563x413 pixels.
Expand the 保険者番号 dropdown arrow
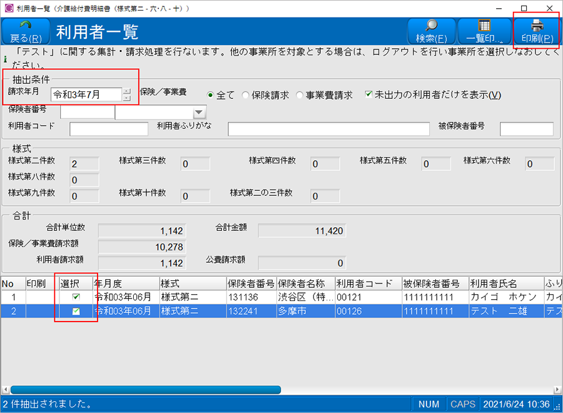[199, 113]
